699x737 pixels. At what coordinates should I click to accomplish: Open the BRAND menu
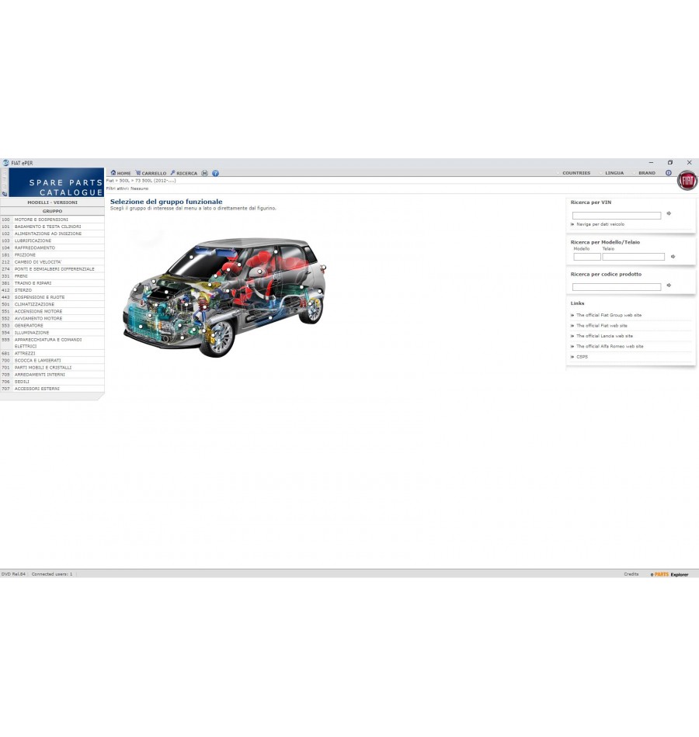pyautogui.click(x=647, y=173)
